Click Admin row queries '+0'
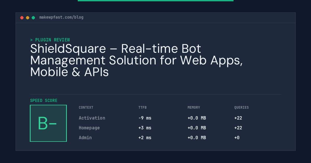The image size is (311, 163). point(237,138)
